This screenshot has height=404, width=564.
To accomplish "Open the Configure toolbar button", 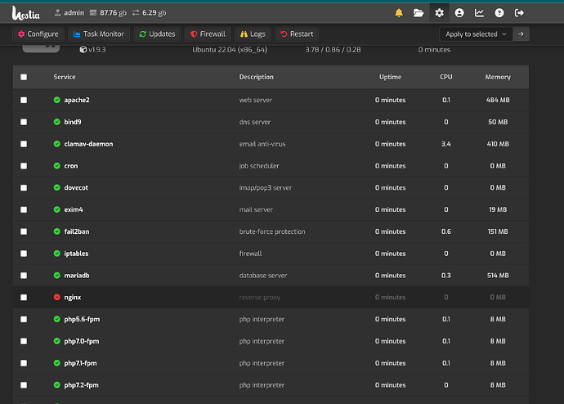I will coord(38,34).
